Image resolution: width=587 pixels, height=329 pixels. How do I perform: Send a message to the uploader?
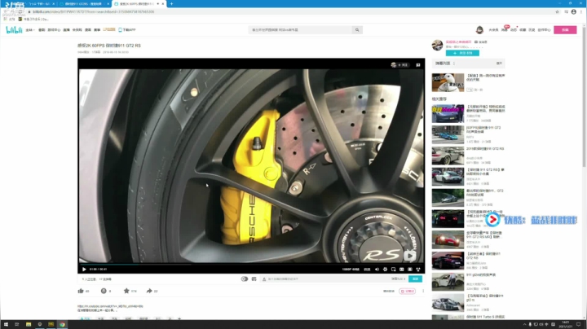click(x=481, y=42)
